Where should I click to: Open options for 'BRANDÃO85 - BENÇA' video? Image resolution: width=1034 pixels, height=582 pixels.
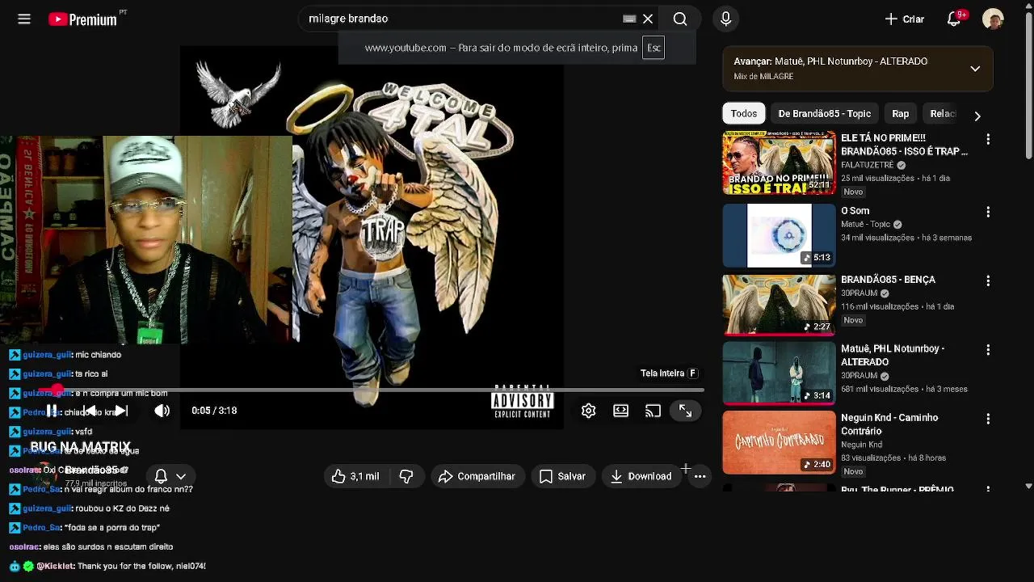click(987, 280)
